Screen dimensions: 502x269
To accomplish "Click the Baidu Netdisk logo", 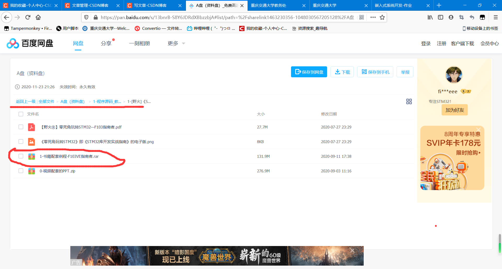I will coord(30,43).
